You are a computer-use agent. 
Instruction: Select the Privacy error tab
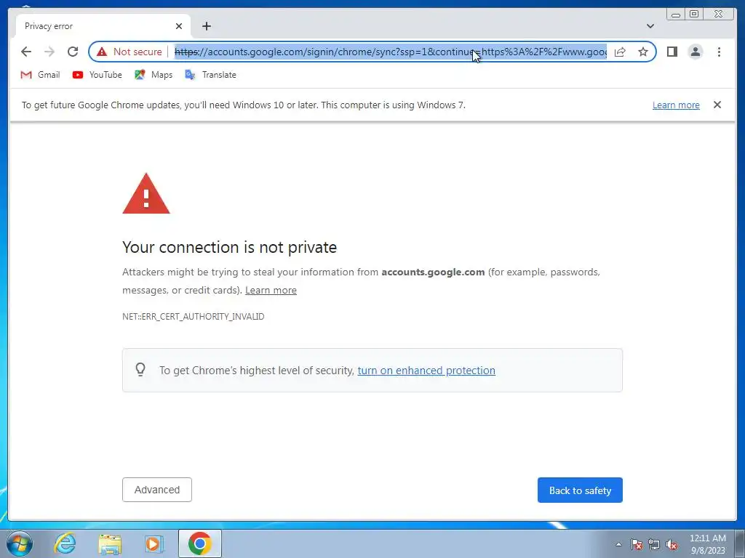click(x=103, y=26)
